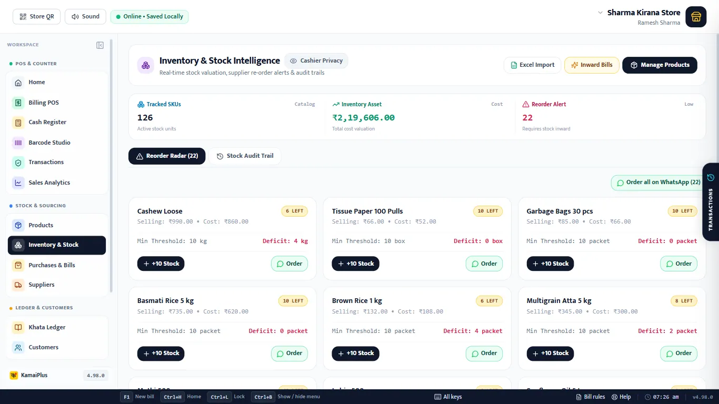Open the side Transactions drawer tab
The width and height of the screenshot is (719, 404).
[711, 201]
